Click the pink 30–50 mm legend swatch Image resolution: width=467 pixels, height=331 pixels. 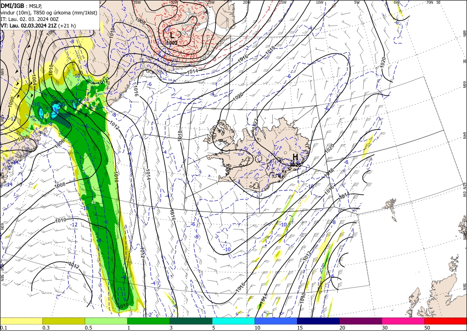[403, 321]
